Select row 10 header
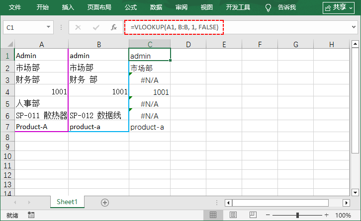The width and height of the screenshot is (361, 221). (7, 156)
